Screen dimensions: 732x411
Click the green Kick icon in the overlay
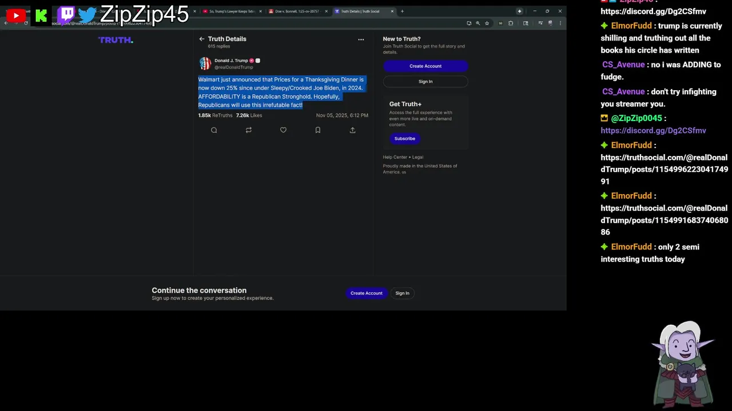pos(41,16)
